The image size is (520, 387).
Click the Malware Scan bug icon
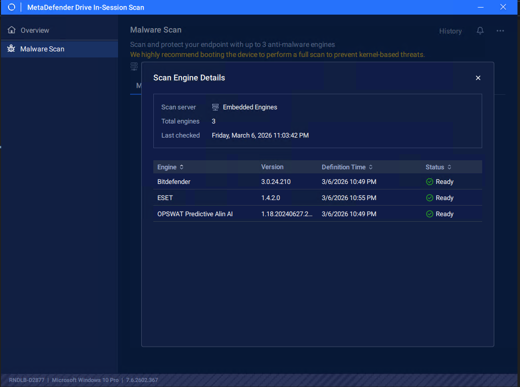[x=12, y=49]
